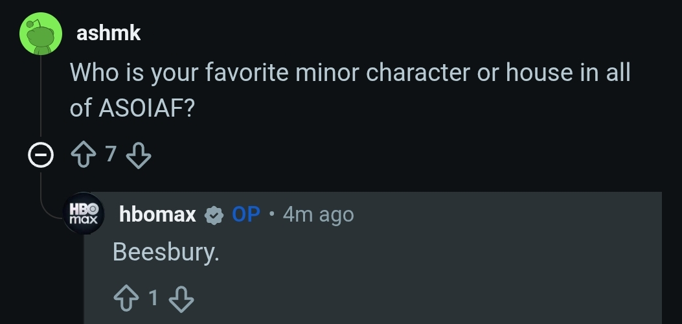The width and height of the screenshot is (682, 324).
Task: Open the ashmk user profile link
Action: (x=108, y=34)
